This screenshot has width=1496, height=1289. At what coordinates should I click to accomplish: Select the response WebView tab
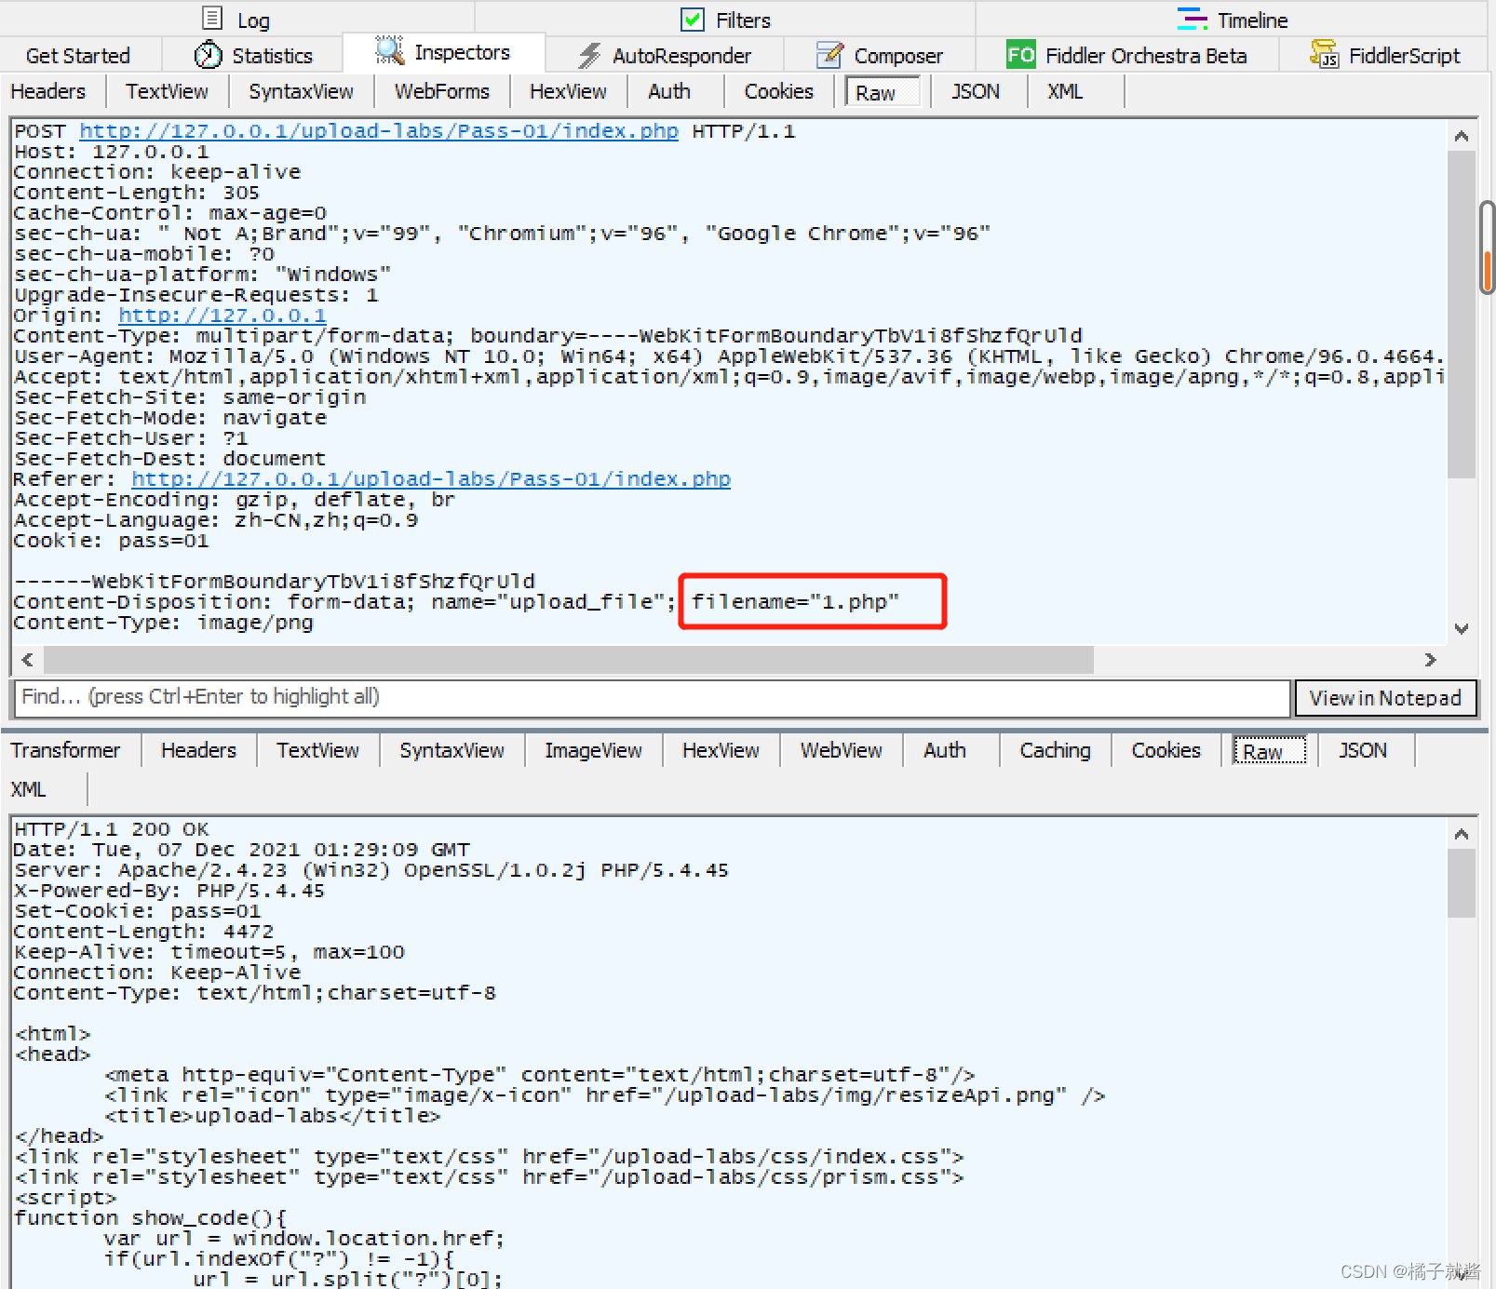coord(841,750)
